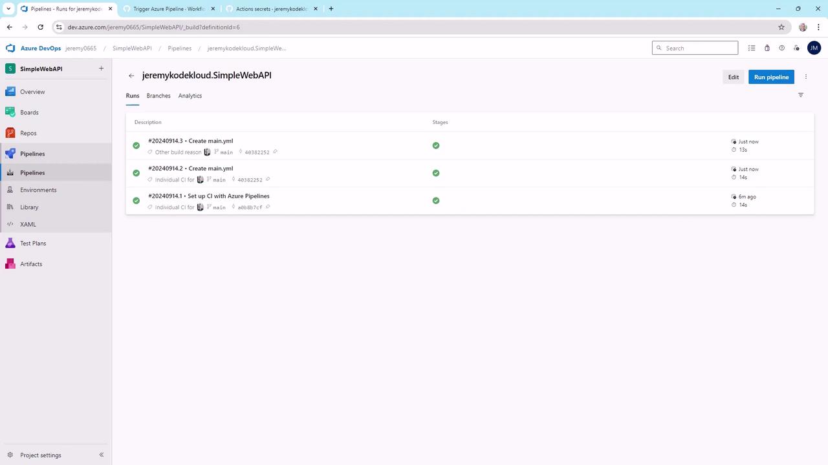Open the browser tab search dropdown
This screenshot has height=465, width=828.
(9, 9)
